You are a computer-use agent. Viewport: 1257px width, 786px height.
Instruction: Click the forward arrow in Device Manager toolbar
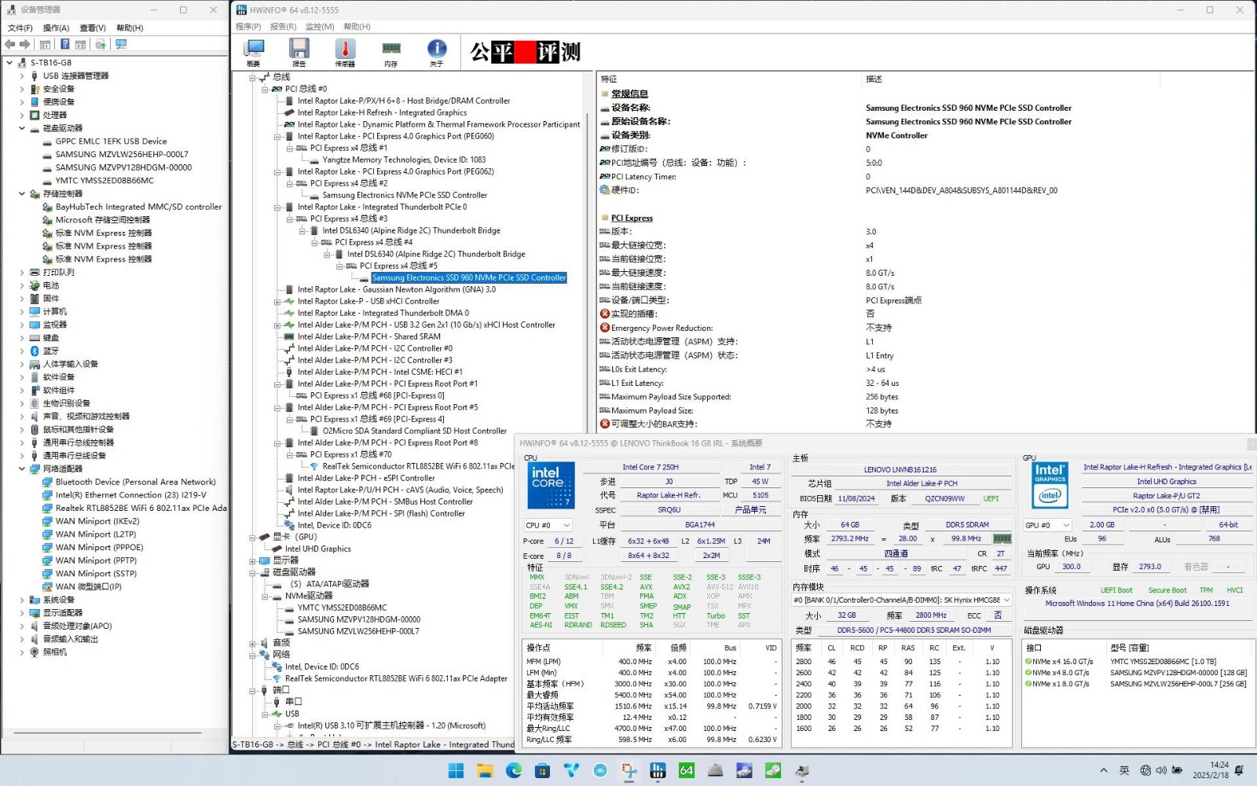[25, 45]
